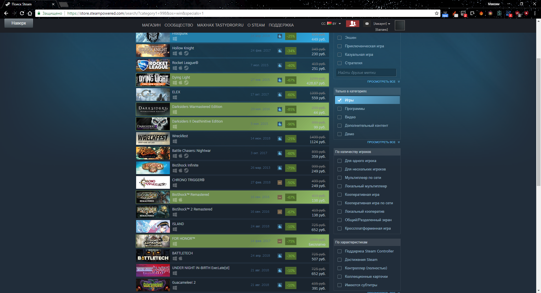This screenshot has height=293, width=541.
Task: Select the Поиск Steam browser tab
Action: pos(30,4)
